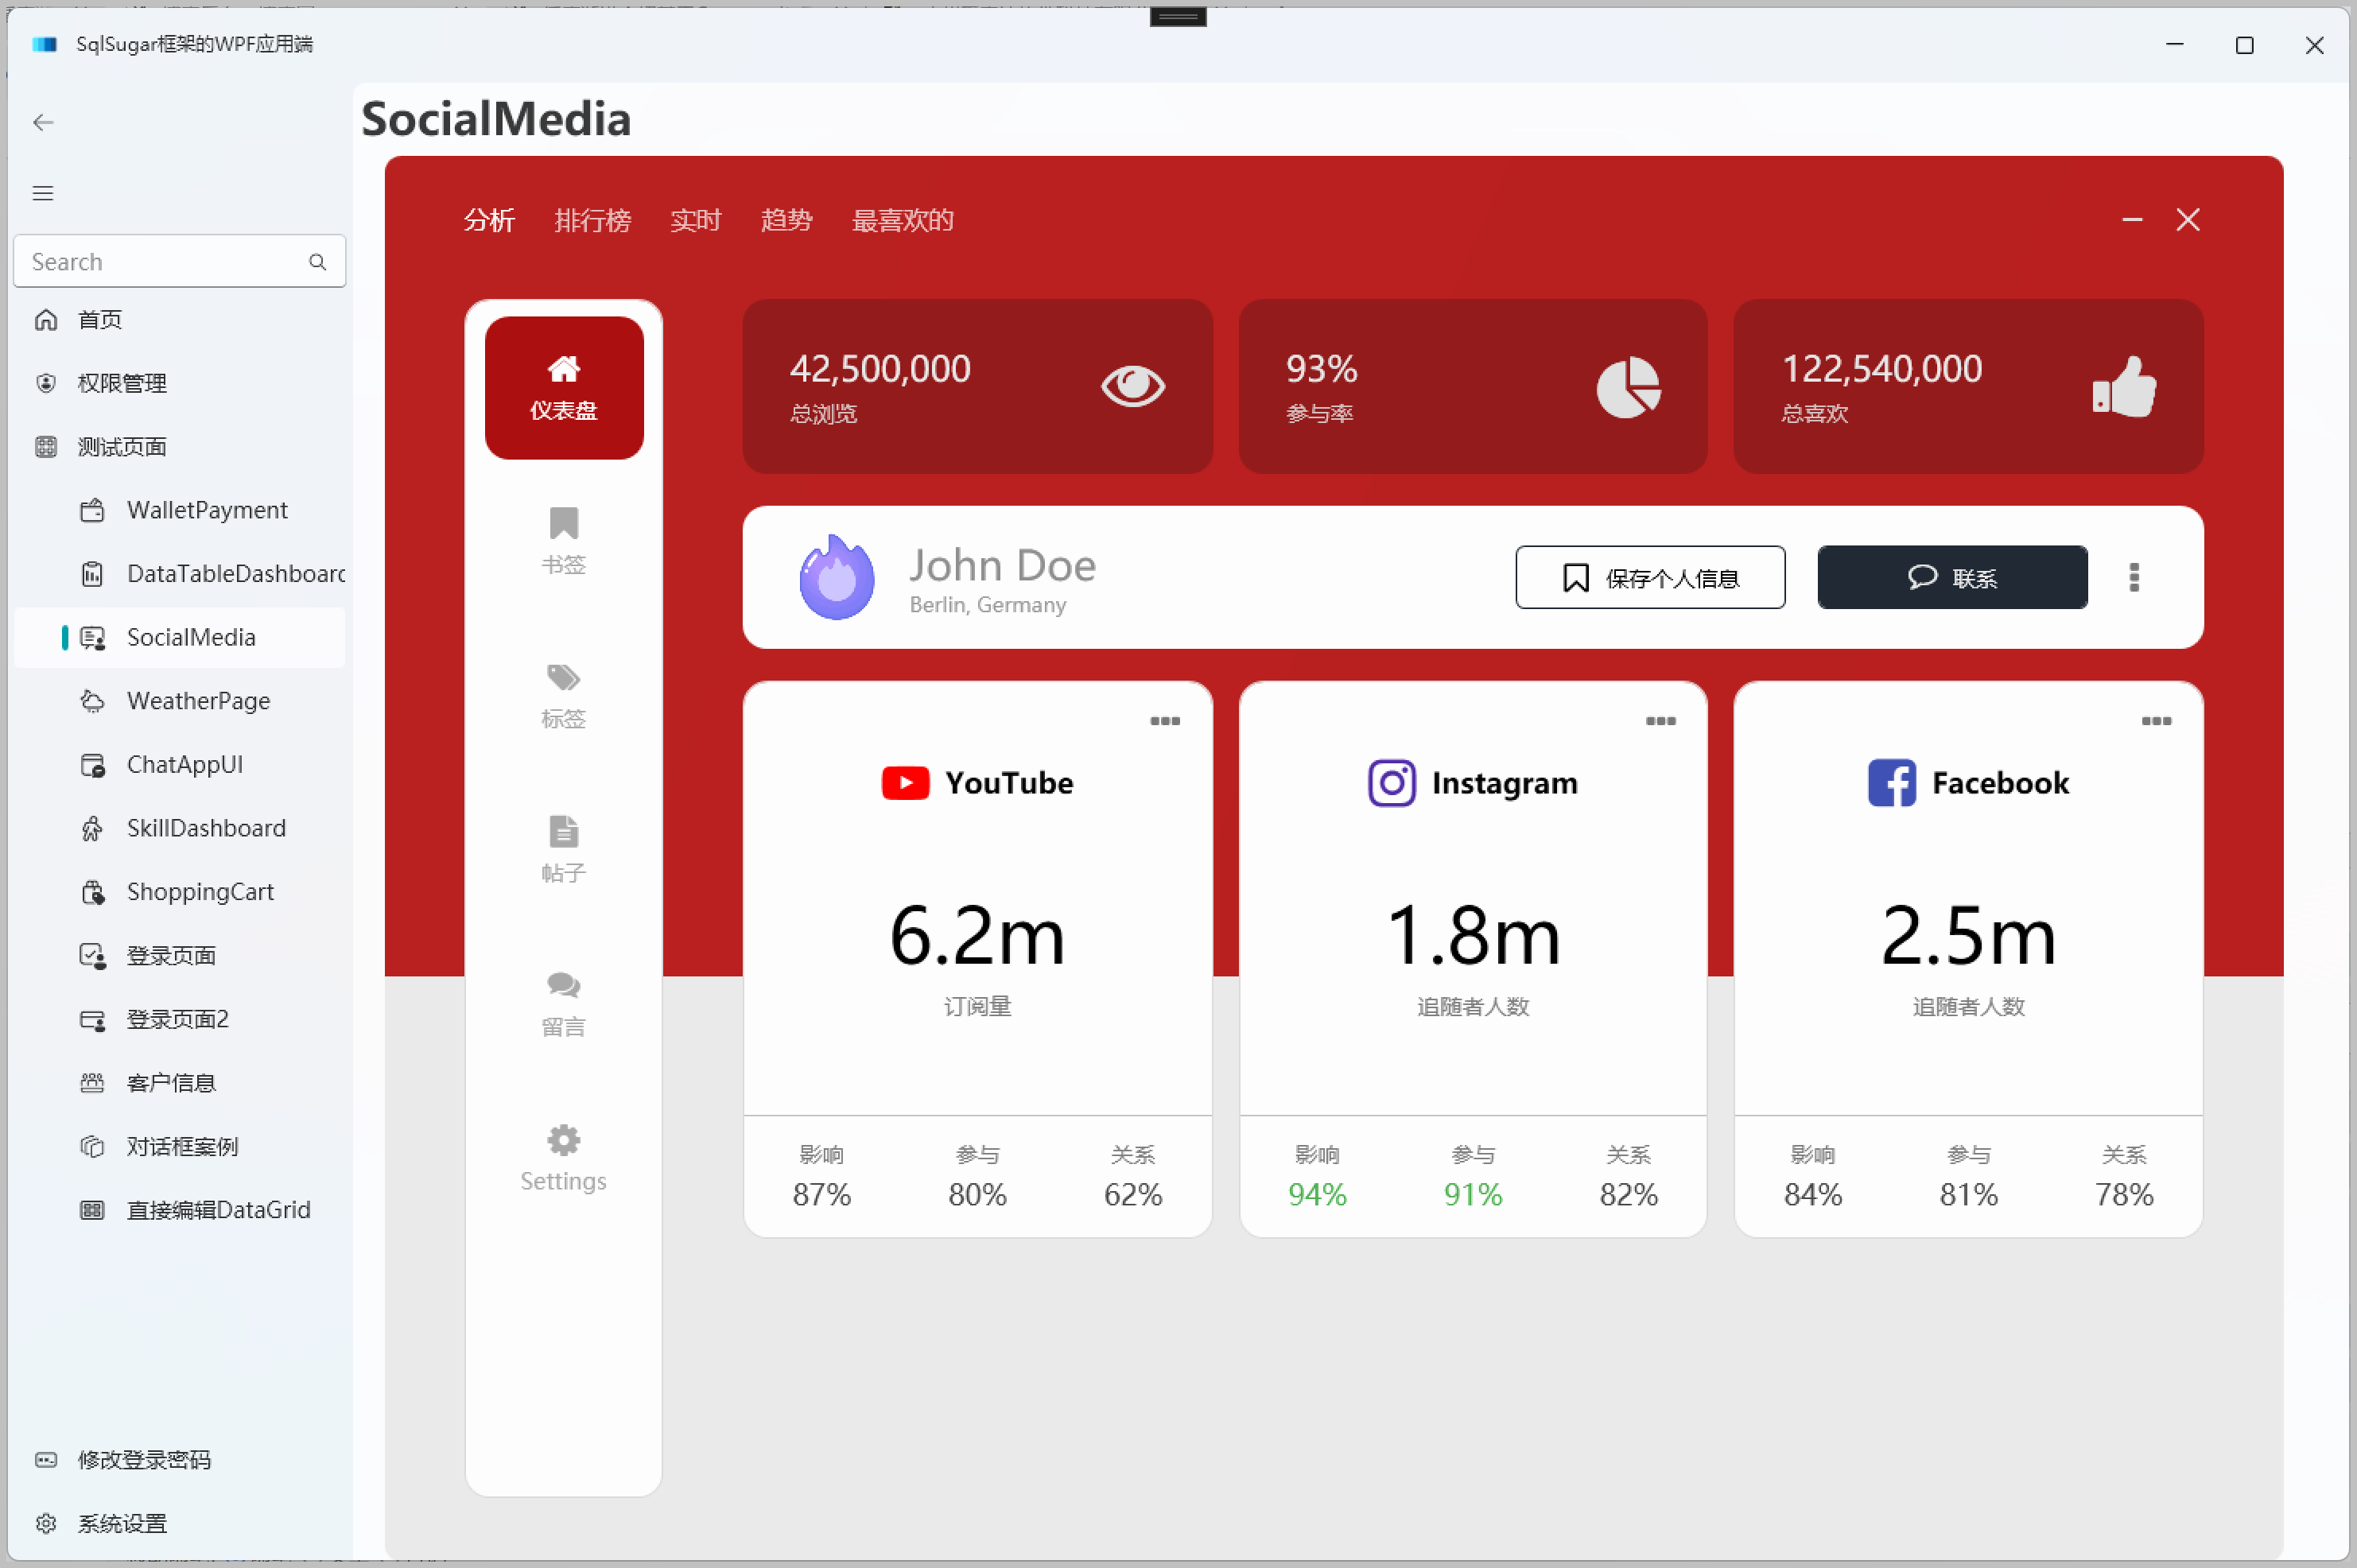The height and width of the screenshot is (1568, 2357).
Task: Switch to the 最喜欢的 tab
Action: pos(903,220)
